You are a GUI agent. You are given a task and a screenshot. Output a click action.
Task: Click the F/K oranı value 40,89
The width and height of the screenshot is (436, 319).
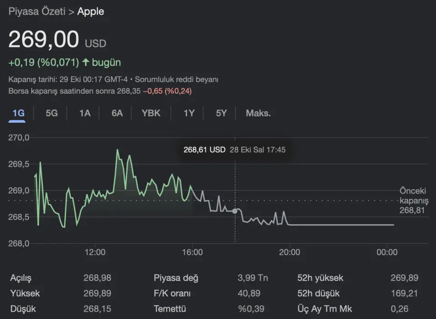pyautogui.click(x=249, y=294)
